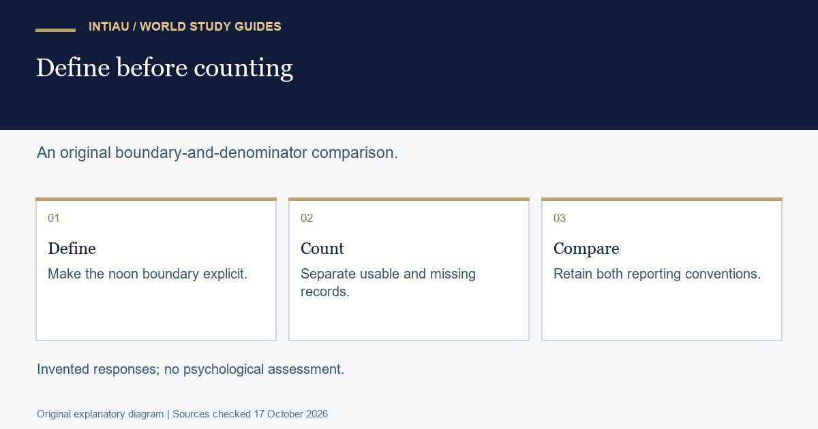818x429 pixels.
Task: Select step number 01
Action: coord(54,219)
